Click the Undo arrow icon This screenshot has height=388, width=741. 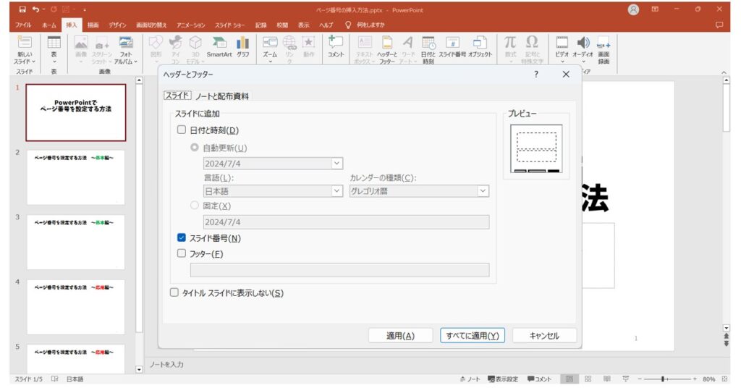[x=36, y=9]
